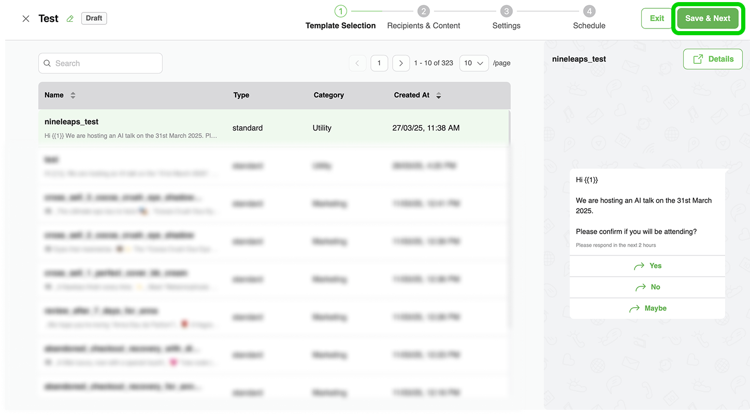Go to next page with right chevron
750x415 pixels.
tap(401, 63)
